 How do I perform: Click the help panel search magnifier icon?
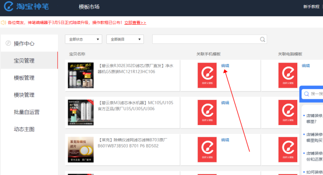click(306, 94)
